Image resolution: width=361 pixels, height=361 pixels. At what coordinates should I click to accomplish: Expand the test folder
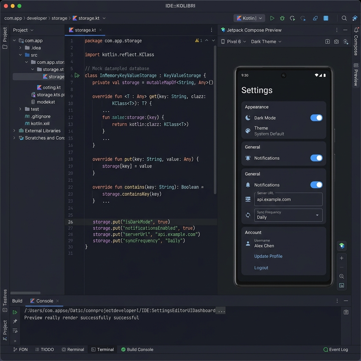coord(20,109)
